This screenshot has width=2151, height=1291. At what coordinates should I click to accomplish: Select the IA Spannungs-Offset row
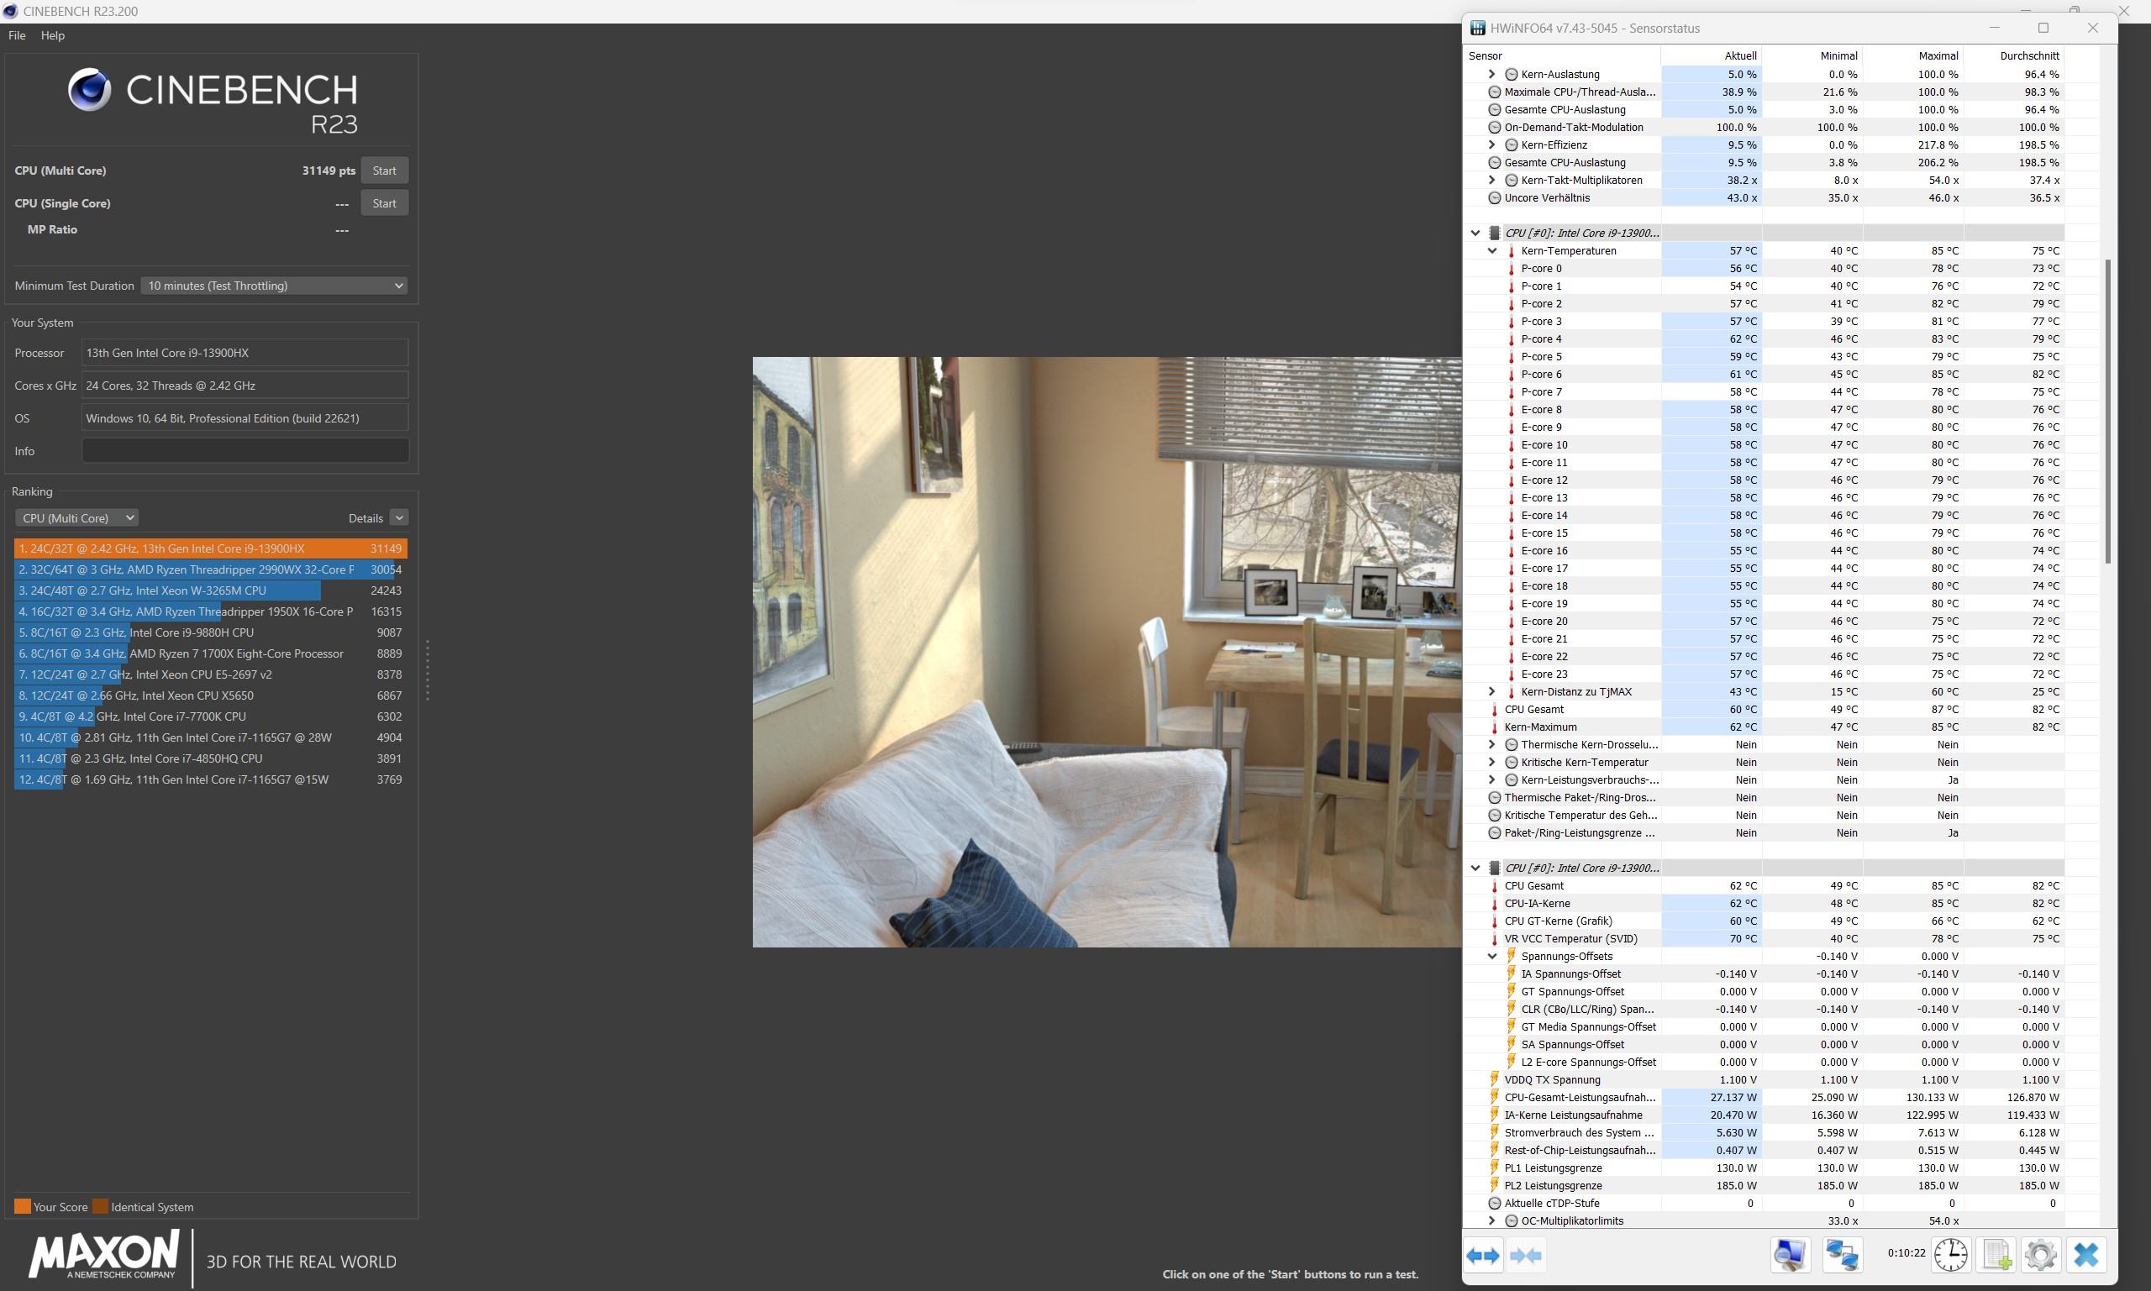pyautogui.click(x=1764, y=973)
